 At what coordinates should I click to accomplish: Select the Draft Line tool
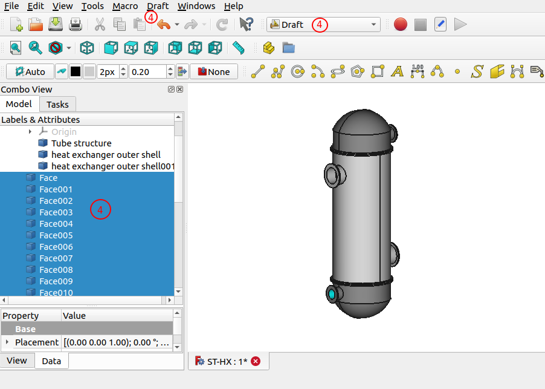click(257, 71)
